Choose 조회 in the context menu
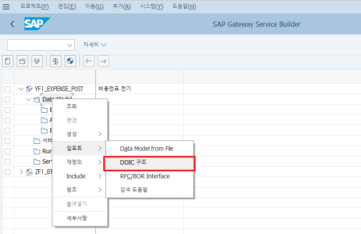361x234 pixels. (80, 106)
